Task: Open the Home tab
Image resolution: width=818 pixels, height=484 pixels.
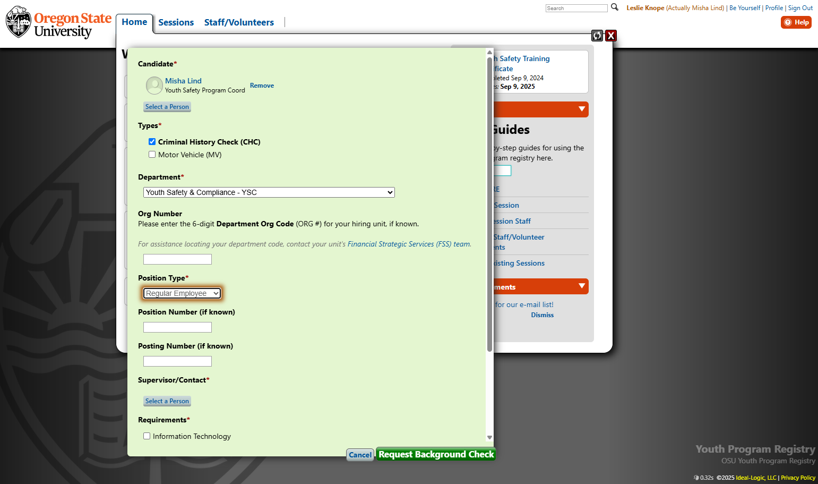Action: pos(134,22)
